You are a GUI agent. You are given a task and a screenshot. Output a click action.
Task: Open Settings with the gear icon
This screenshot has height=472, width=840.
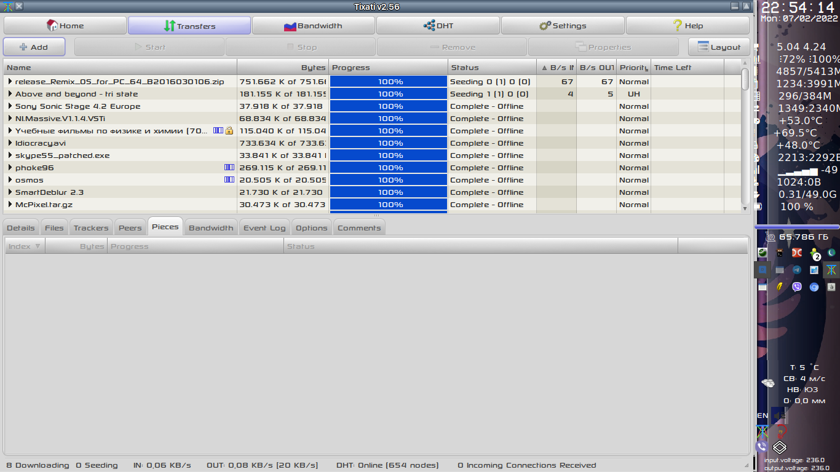click(x=563, y=26)
